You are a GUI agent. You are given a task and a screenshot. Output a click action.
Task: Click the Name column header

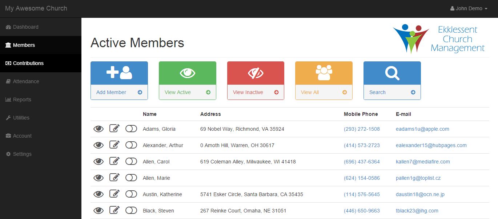point(150,114)
